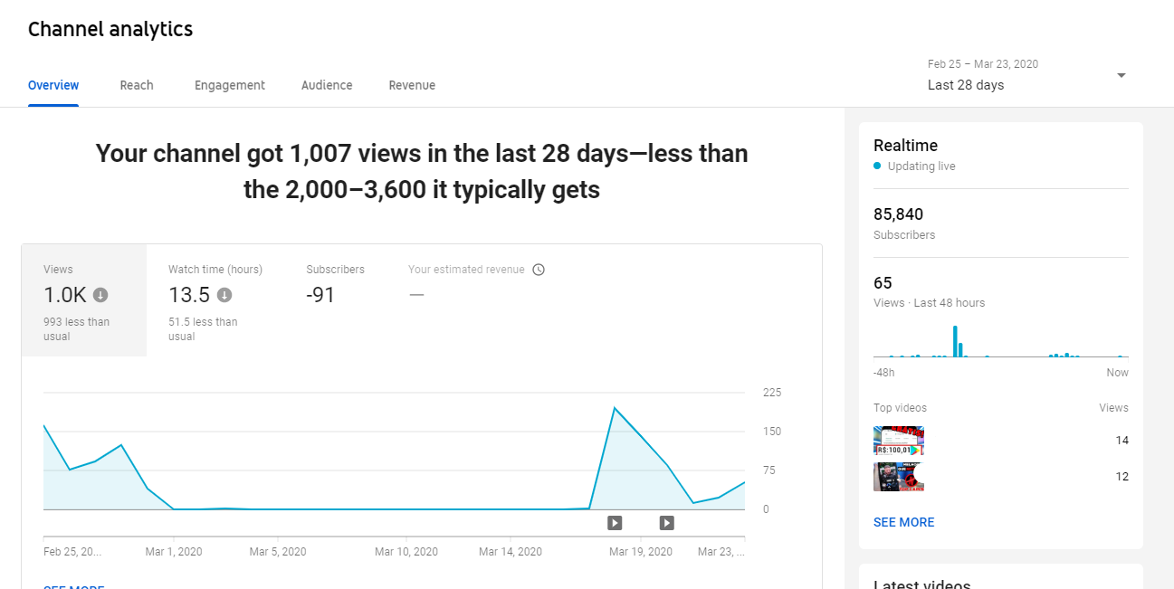Open the second top video thumbnail with 12 views
This screenshot has height=589, width=1174.
pyautogui.click(x=899, y=477)
